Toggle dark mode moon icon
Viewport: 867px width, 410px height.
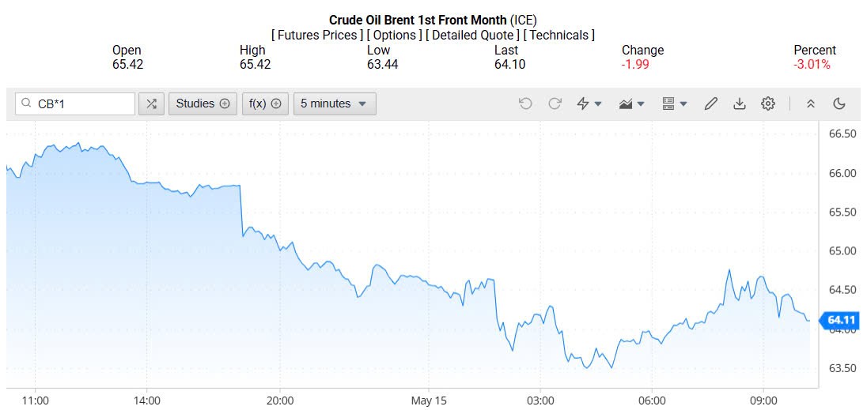click(839, 103)
